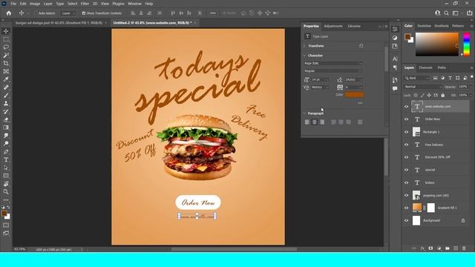Switch to the Swatches tab
475x267 pixels.
tap(424, 26)
